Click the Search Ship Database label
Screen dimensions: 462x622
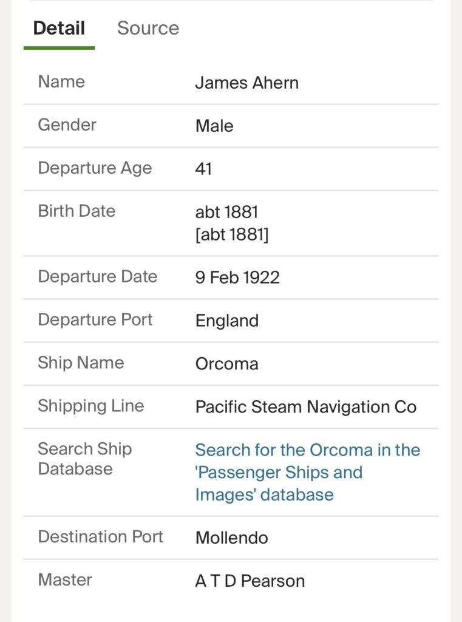pyautogui.click(x=84, y=459)
